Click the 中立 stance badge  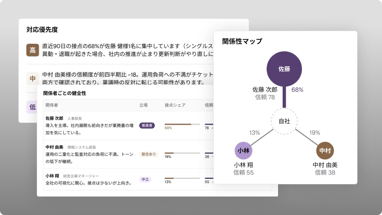145,179
